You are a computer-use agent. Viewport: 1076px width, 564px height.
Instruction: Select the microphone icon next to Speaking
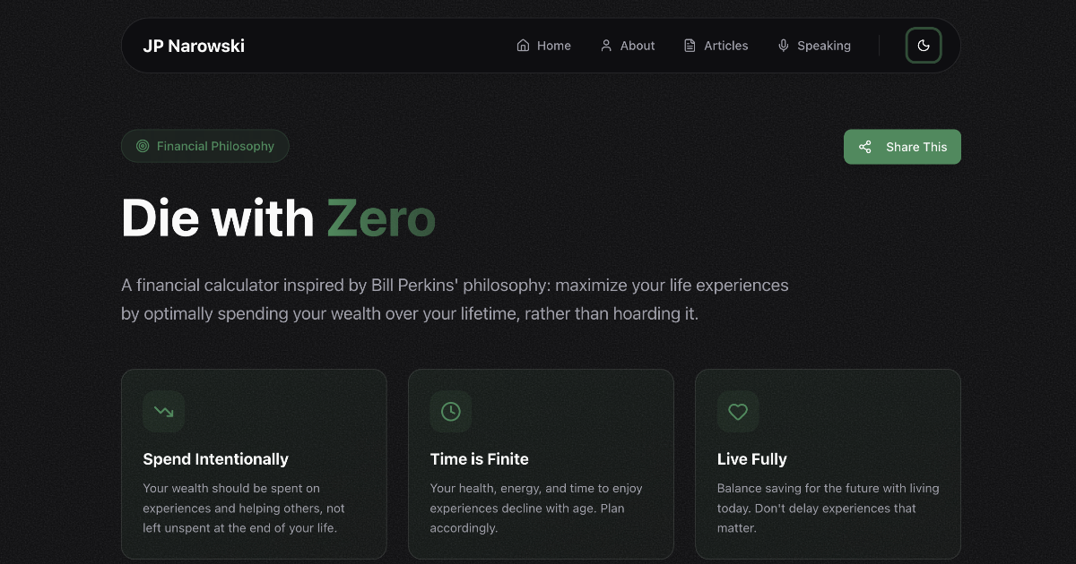coord(784,45)
